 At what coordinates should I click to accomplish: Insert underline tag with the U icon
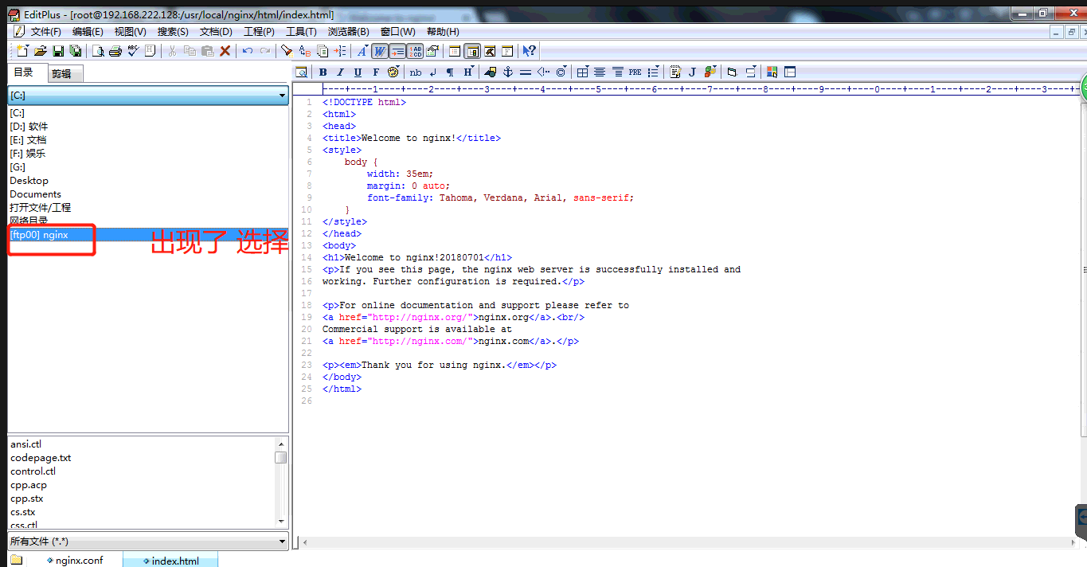point(358,72)
